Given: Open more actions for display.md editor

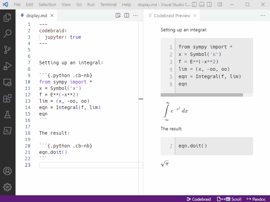Looking at the screenshot, I should click(x=135, y=15).
